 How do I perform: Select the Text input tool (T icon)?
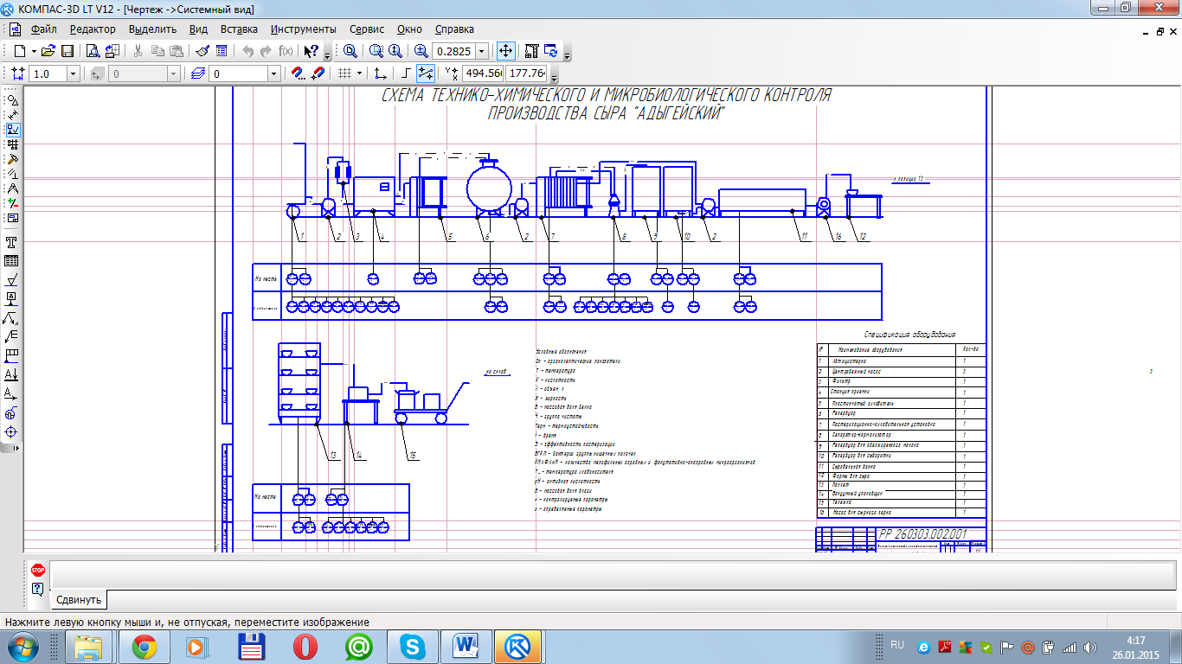(12, 242)
